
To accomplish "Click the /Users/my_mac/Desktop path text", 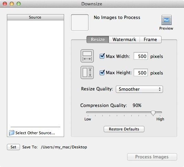I will 64,147.
